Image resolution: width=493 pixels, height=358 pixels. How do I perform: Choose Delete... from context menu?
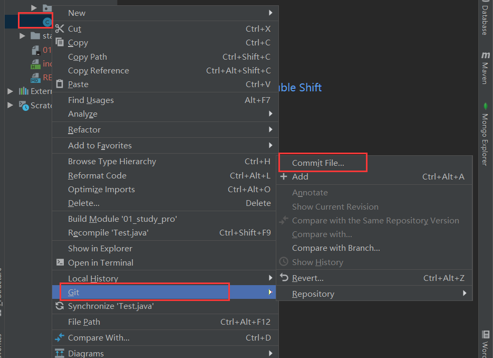tap(165, 203)
